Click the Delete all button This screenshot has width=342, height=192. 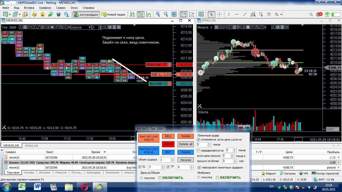(x=186, y=144)
